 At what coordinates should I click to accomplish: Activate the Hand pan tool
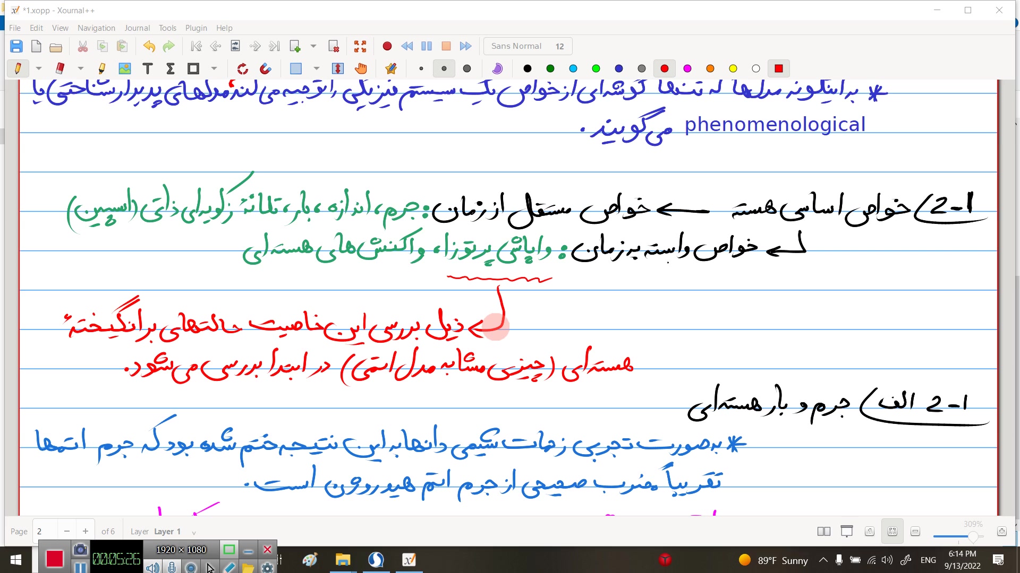(x=361, y=68)
